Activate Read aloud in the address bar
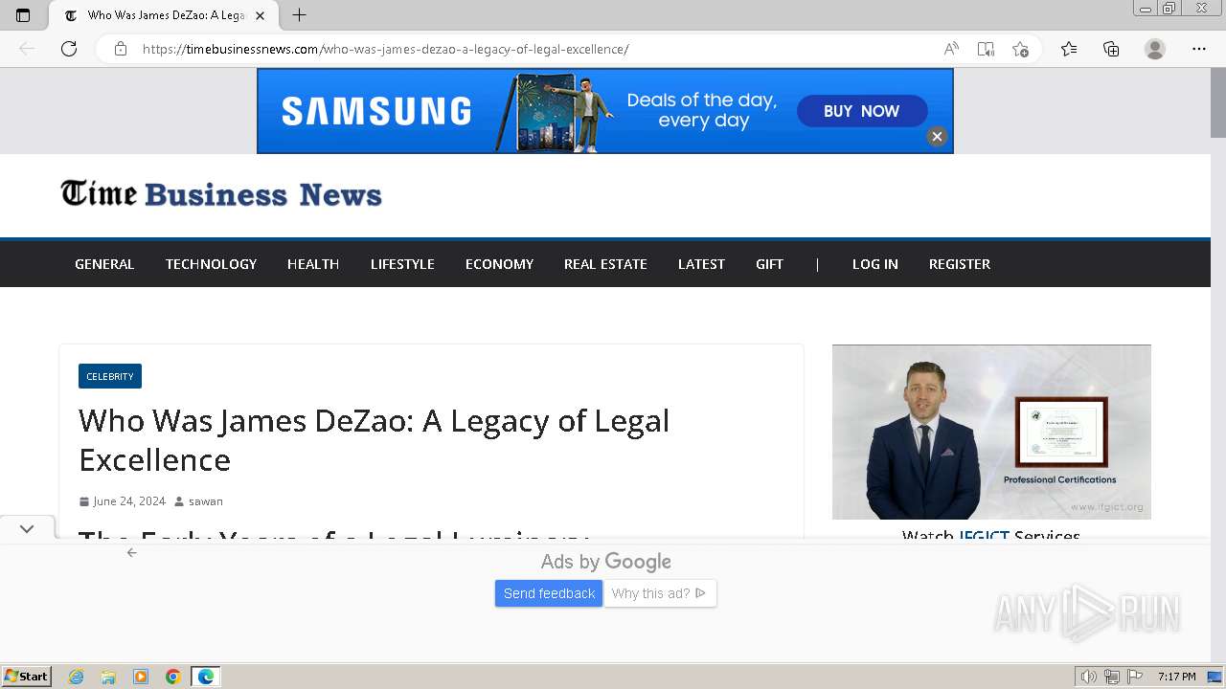 click(x=951, y=49)
